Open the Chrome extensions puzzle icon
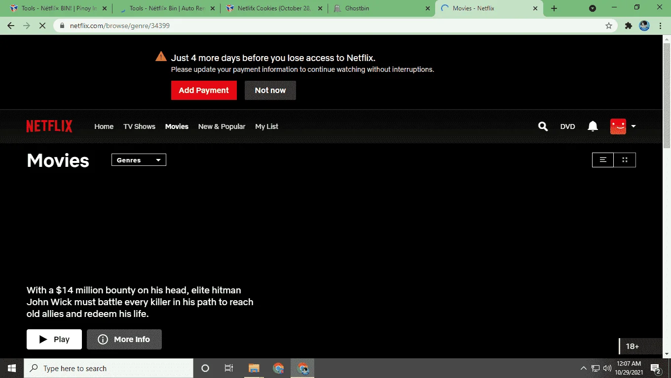Viewport: 671px width, 378px height. [629, 26]
